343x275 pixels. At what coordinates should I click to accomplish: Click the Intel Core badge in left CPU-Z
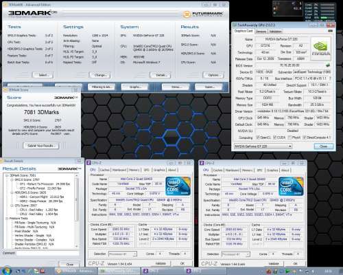(x=178, y=186)
